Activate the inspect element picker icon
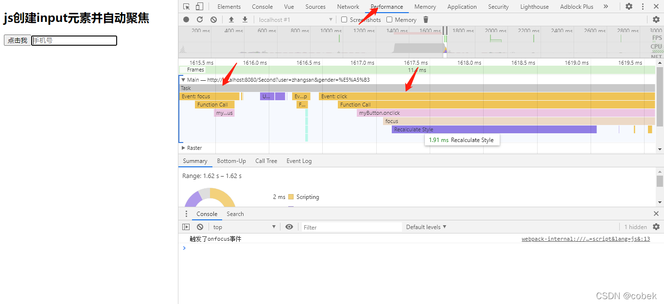The image size is (664, 304). (x=187, y=7)
